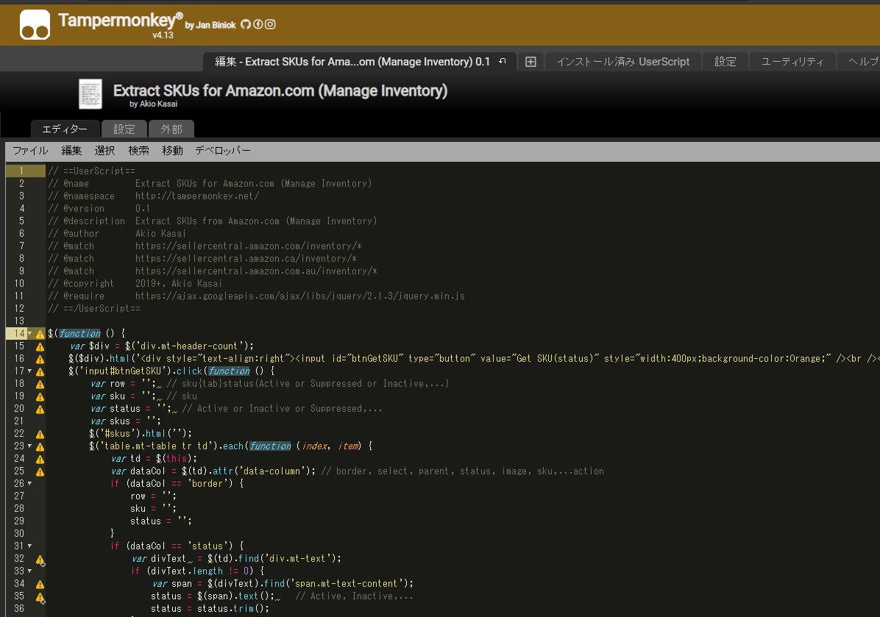
Task: Collapse the code fold at line 23
Action: (29, 446)
